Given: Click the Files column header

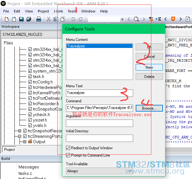Looking at the screenshot, I should point(8,43).
